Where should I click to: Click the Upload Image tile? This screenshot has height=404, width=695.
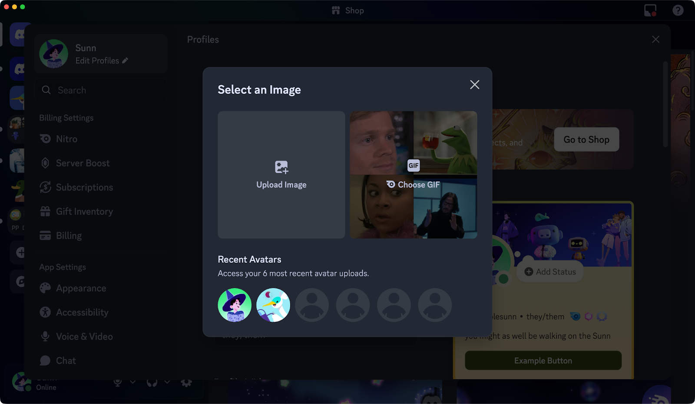coord(281,174)
